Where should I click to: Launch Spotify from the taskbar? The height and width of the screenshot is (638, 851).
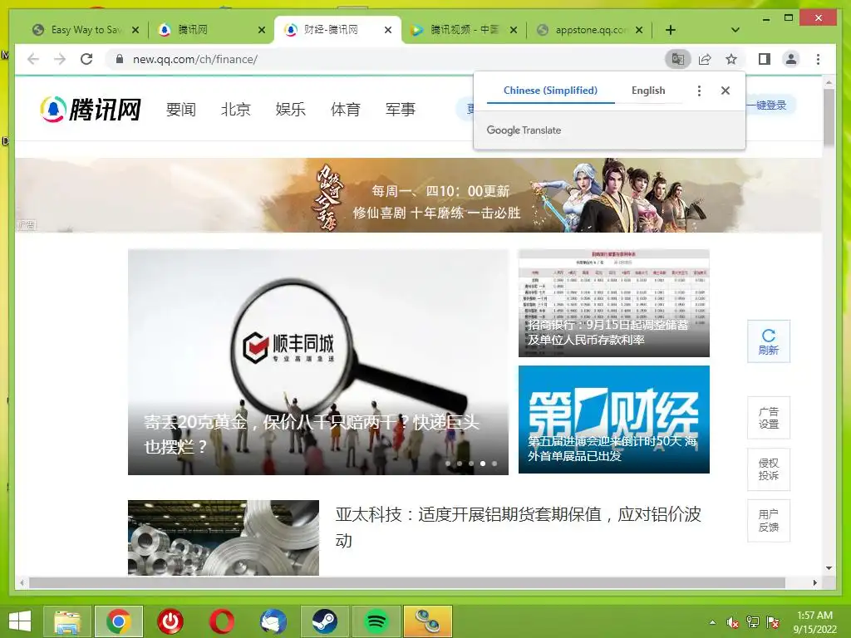pos(376,621)
